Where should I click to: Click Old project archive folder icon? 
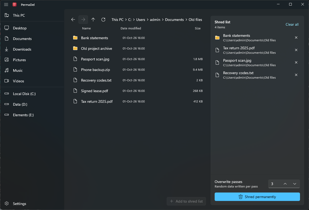click(75, 48)
